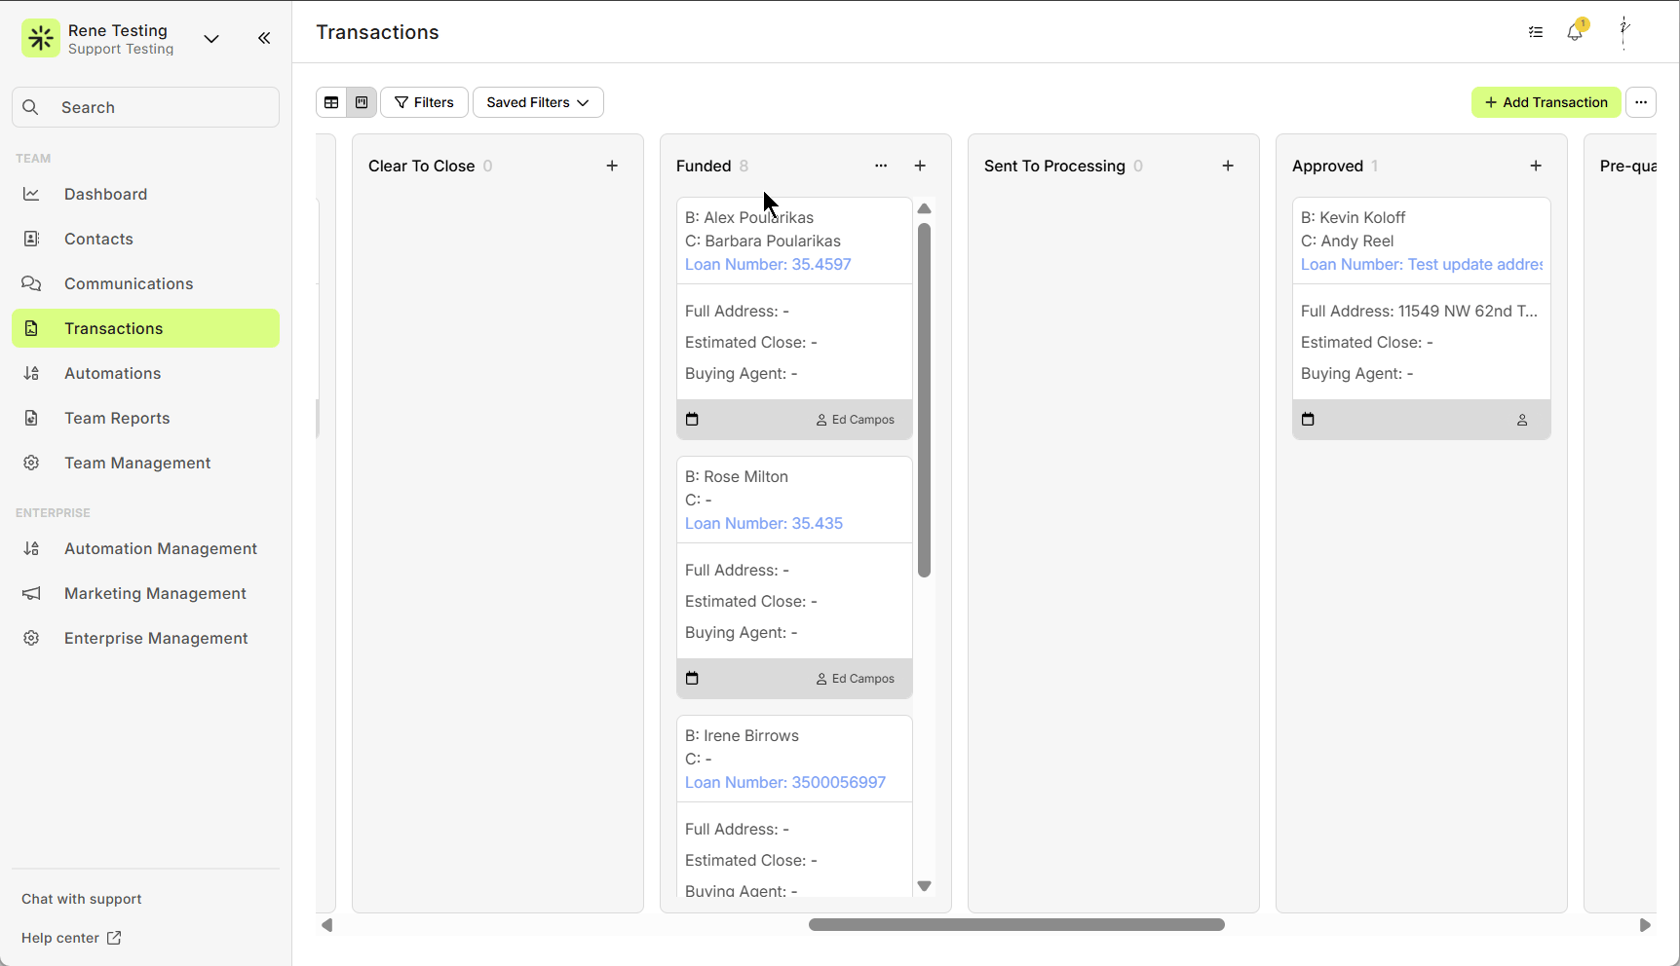Switch to table view toggle
The width and height of the screenshot is (1680, 966).
(331, 102)
